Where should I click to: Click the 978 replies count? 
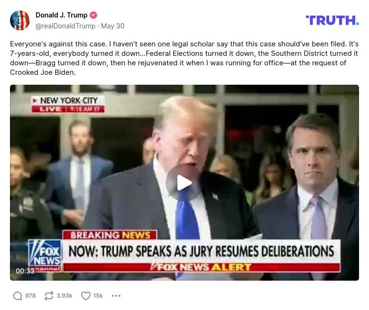tap(30, 296)
